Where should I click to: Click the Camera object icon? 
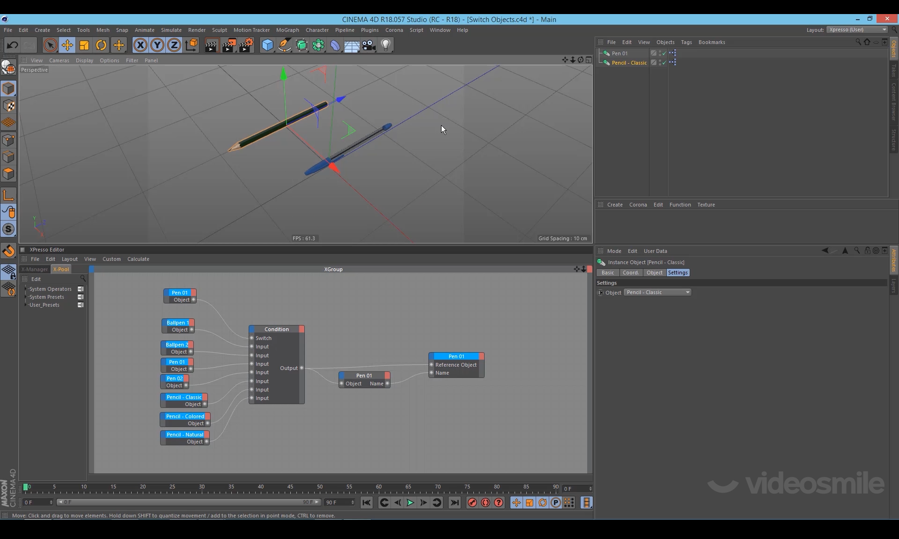tap(369, 45)
